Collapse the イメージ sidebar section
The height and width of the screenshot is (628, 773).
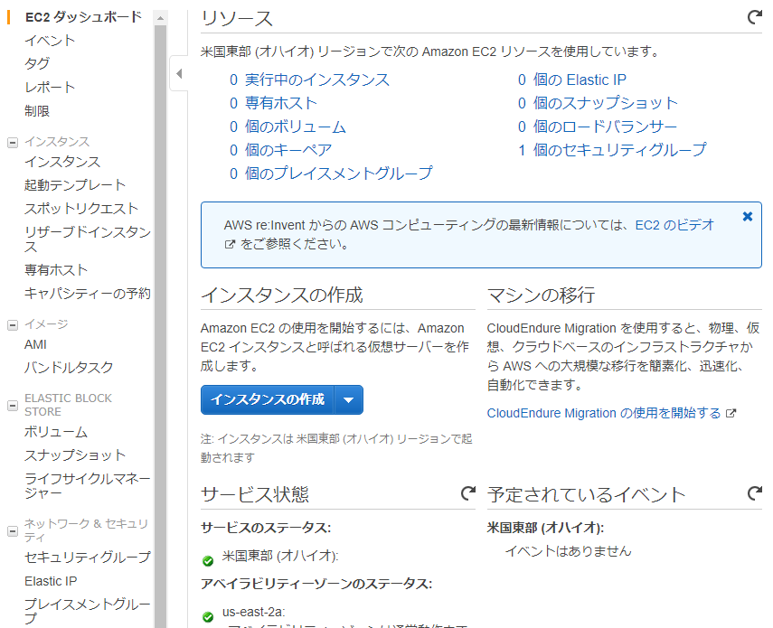click(13, 325)
